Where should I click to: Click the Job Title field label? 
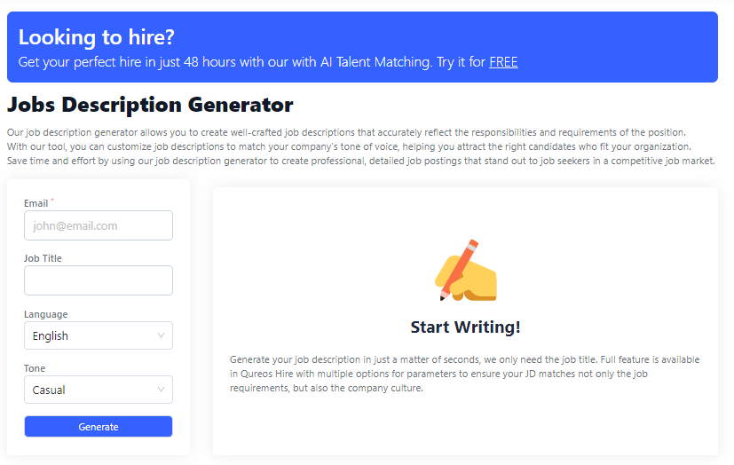pos(43,258)
